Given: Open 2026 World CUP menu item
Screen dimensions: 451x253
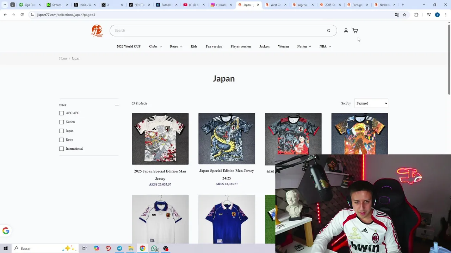Looking at the screenshot, I should (129, 46).
